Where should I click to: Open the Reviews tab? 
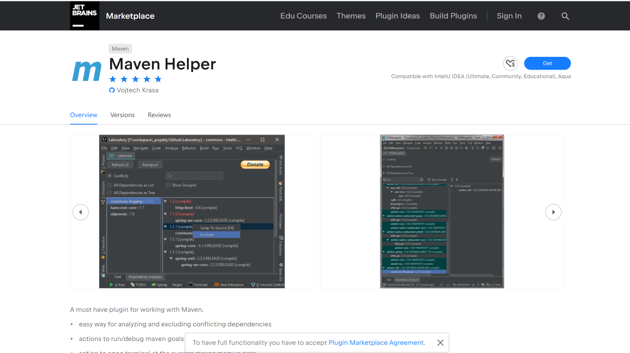(159, 115)
